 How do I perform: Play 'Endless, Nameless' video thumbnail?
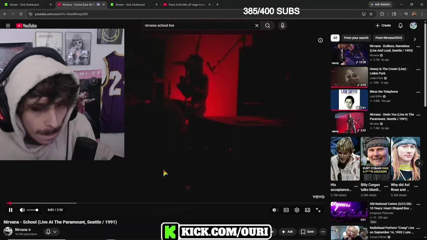tap(349, 54)
